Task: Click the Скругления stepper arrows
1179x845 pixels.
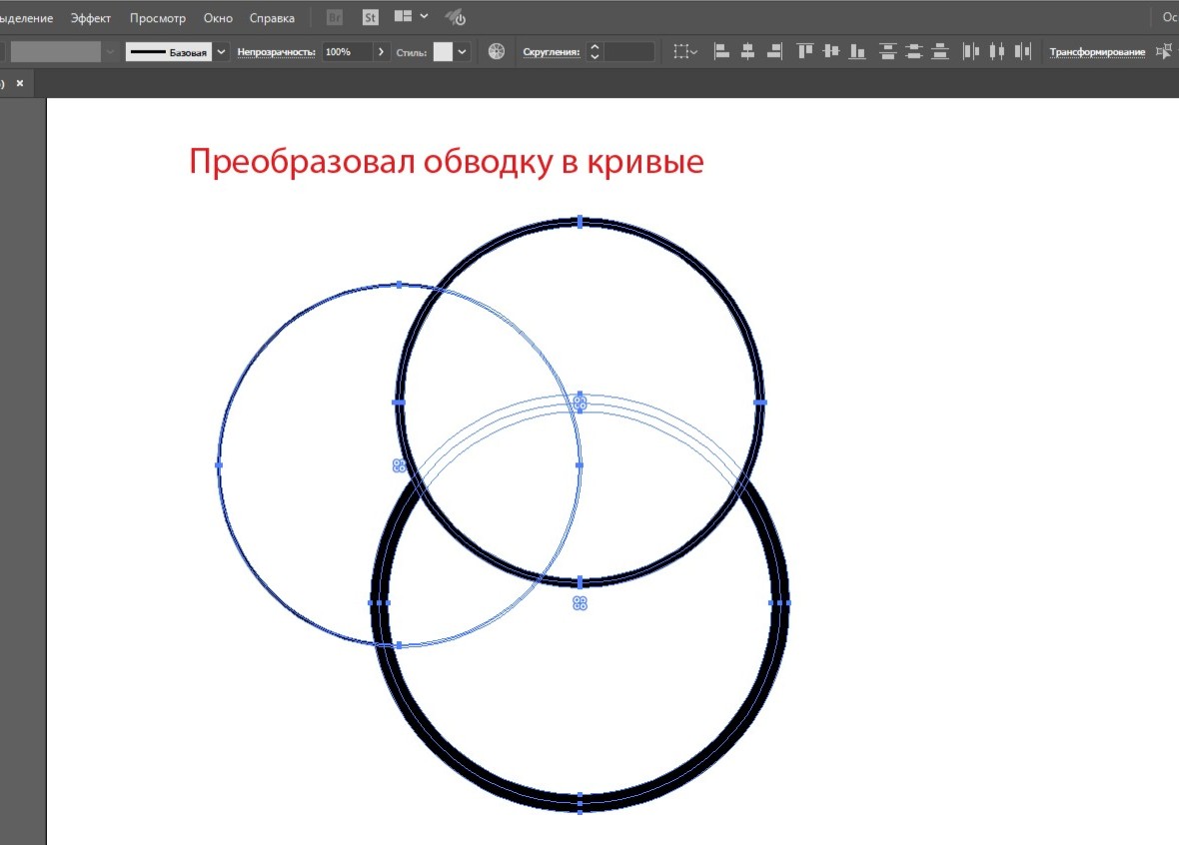Action: click(594, 52)
